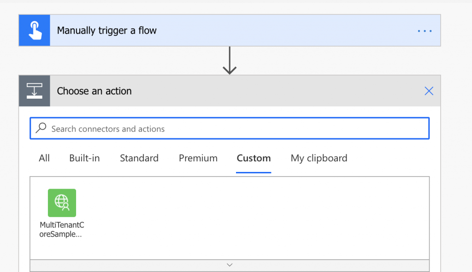Select the green MultiTenantCoreSample connector icon
Viewport: 472px width, 272px height.
(x=62, y=203)
